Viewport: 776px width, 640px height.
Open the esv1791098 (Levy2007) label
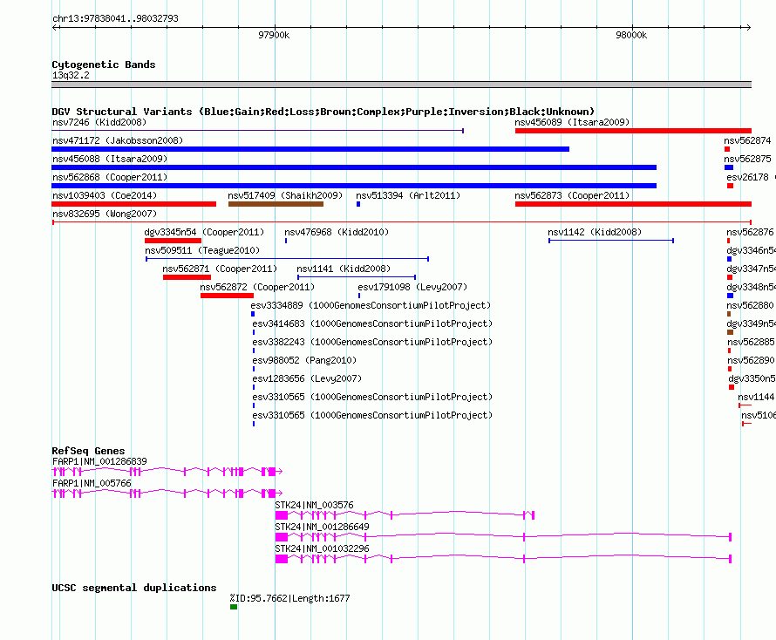pos(412,287)
